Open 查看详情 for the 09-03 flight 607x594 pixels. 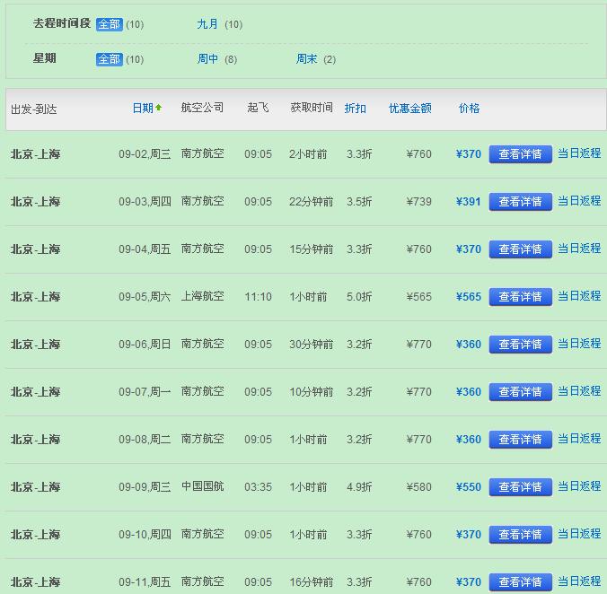pyautogui.click(x=520, y=202)
